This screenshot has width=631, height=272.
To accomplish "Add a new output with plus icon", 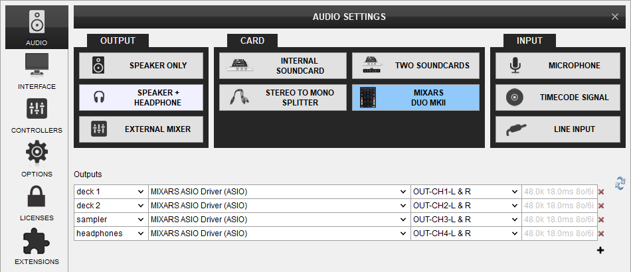I will (x=600, y=250).
